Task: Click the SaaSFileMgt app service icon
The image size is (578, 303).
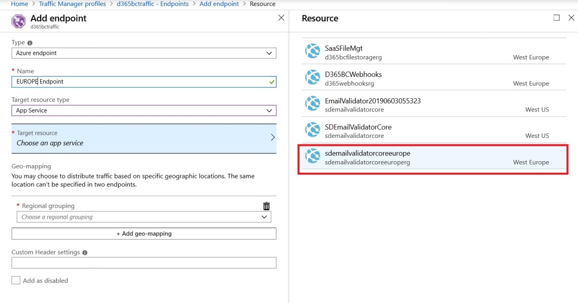Action: click(x=312, y=51)
